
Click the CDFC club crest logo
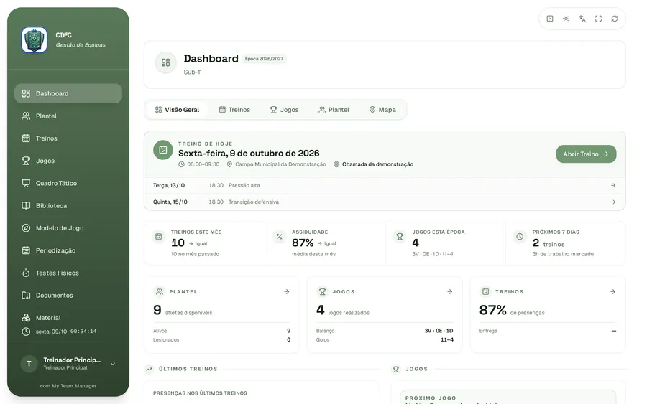point(35,40)
